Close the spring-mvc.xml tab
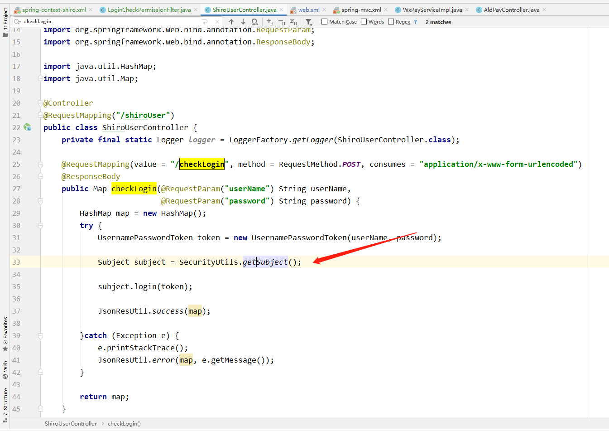609x431 pixels. [x=386, y=10]
